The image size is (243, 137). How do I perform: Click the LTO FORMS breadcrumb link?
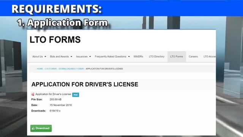point(51,68)
